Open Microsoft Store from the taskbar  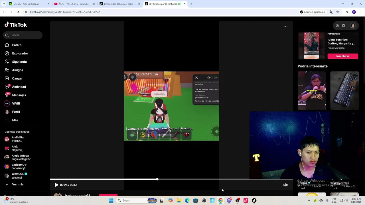(x=195, y=200)
